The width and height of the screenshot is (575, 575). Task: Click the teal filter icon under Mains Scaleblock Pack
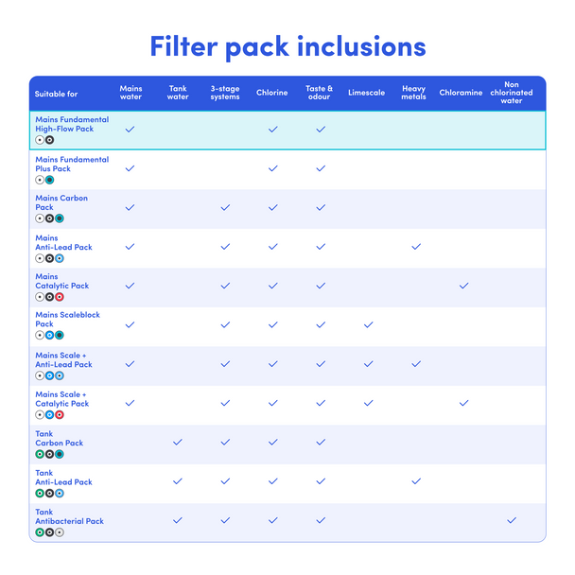(x=60, y=335)
